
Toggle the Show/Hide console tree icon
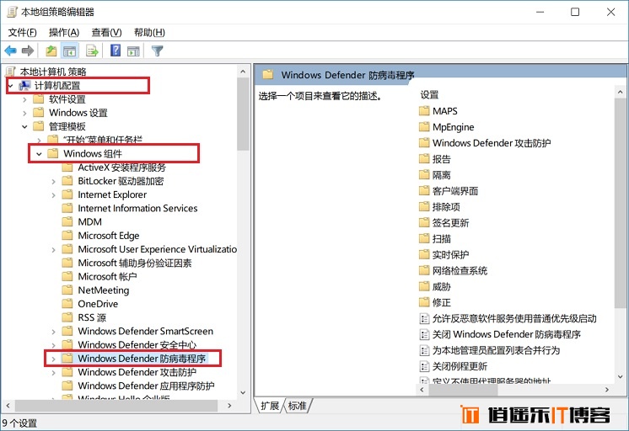[x=69, y=51]
